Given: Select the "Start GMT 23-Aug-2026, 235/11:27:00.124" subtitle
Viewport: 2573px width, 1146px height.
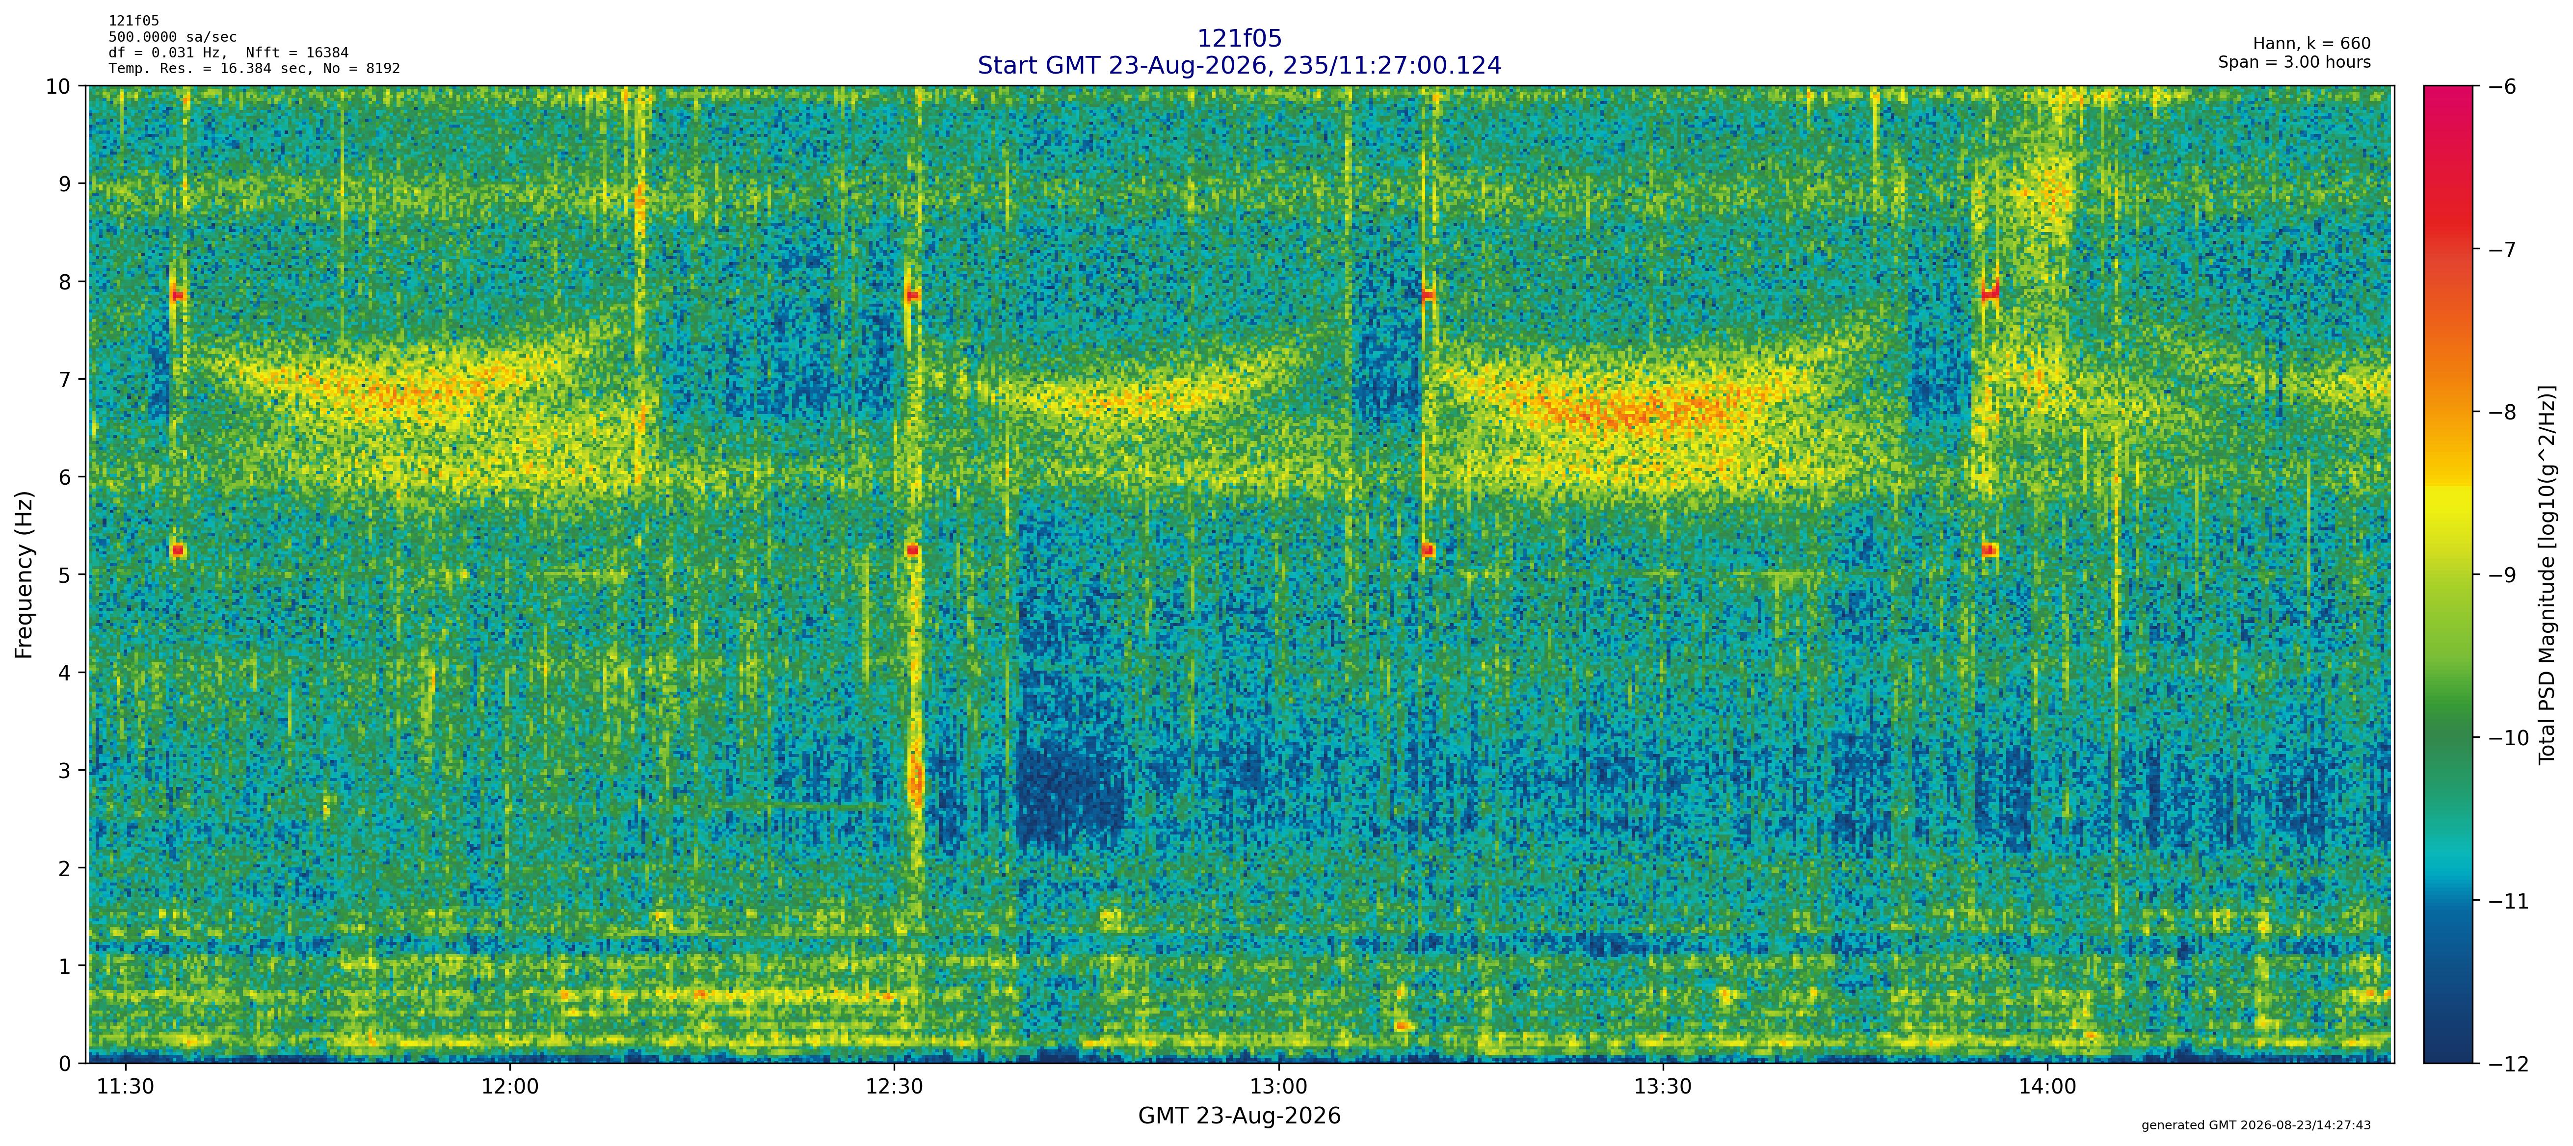Looking at the screenshot, I should (x=1239, y=66).
